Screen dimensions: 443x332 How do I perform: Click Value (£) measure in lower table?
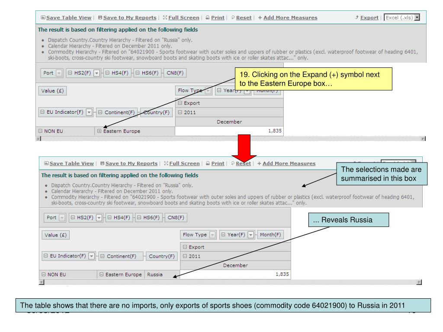coord(56,235)
